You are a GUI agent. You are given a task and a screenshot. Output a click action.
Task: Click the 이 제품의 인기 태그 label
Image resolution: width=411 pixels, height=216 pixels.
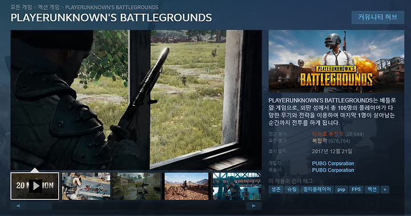coord(291,181)
